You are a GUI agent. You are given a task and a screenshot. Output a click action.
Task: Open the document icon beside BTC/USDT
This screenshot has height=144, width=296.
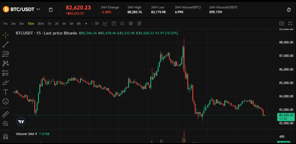(51, 10)
